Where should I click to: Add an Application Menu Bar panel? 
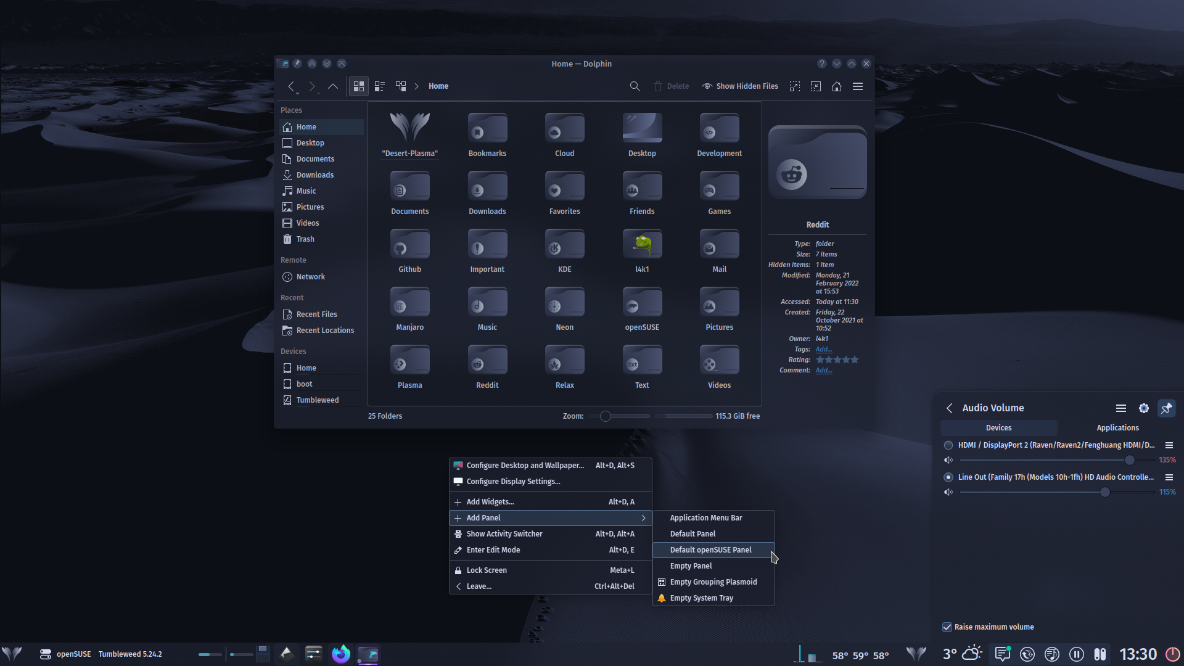[713, 518]
